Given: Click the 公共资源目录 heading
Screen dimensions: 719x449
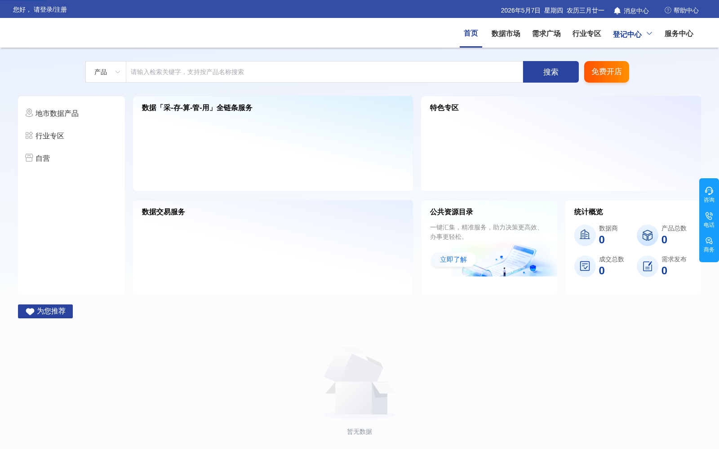Looking at the screenshot, I should [452, 212].
